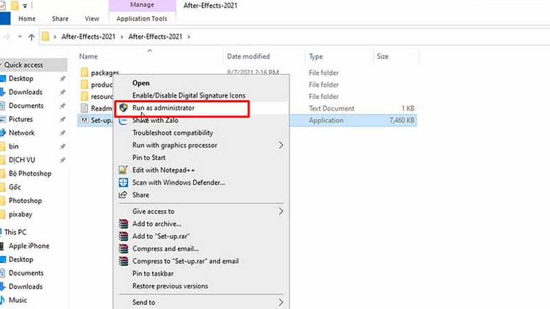Click the Notepad++ icon in context menu
The width and height of the screenshot is (550, 309).
tap(123, 170)
